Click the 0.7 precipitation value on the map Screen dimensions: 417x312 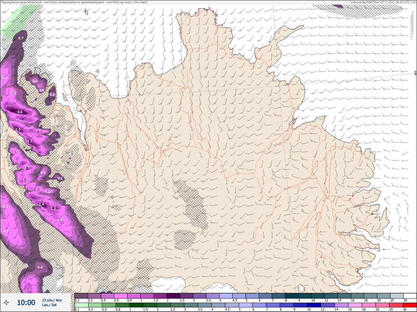6,231
